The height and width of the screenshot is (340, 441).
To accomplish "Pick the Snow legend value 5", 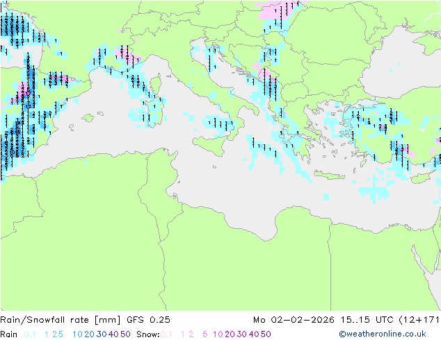I will tap(205, 334).
